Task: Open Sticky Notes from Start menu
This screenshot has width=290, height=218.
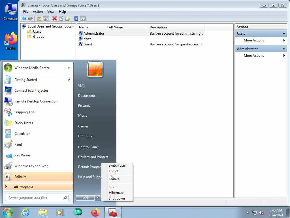Action: point(38,123)
